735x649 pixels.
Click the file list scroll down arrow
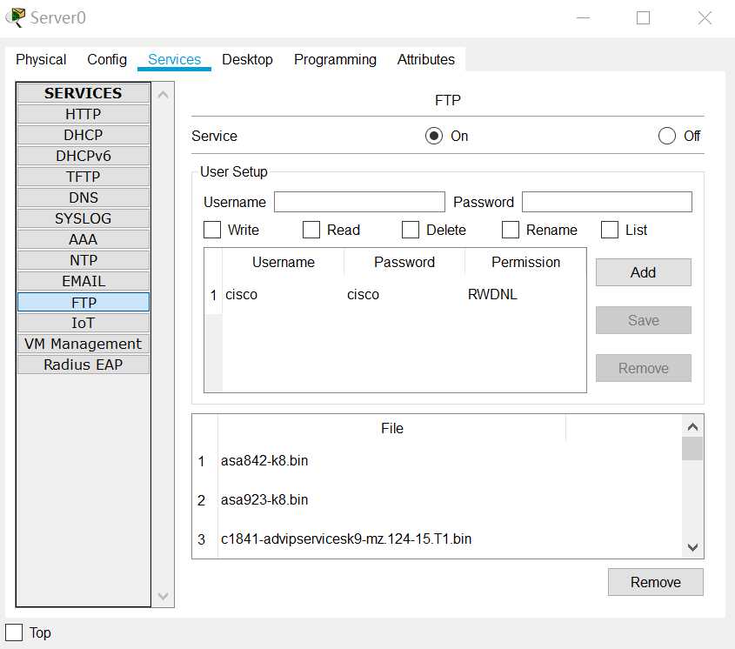[692, 547]
